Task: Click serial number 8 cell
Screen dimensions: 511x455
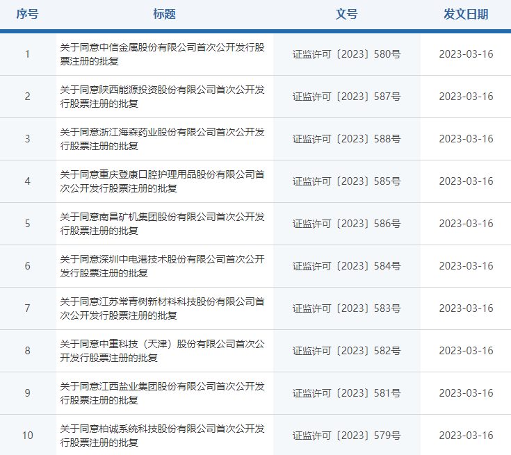Action: pyautogui.click(x=27, y=350)
